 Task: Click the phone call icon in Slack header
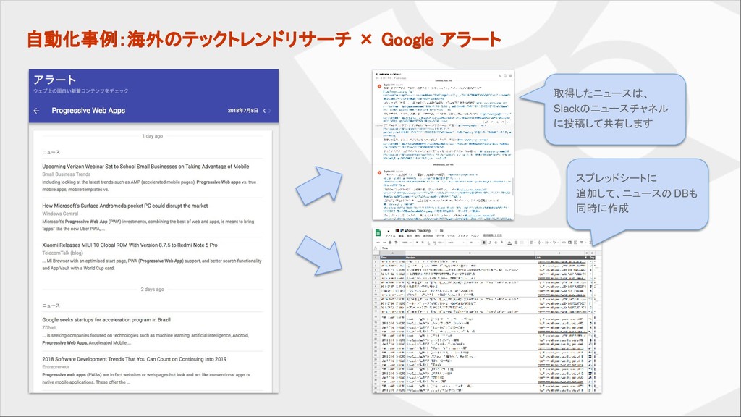click(500, 75)
